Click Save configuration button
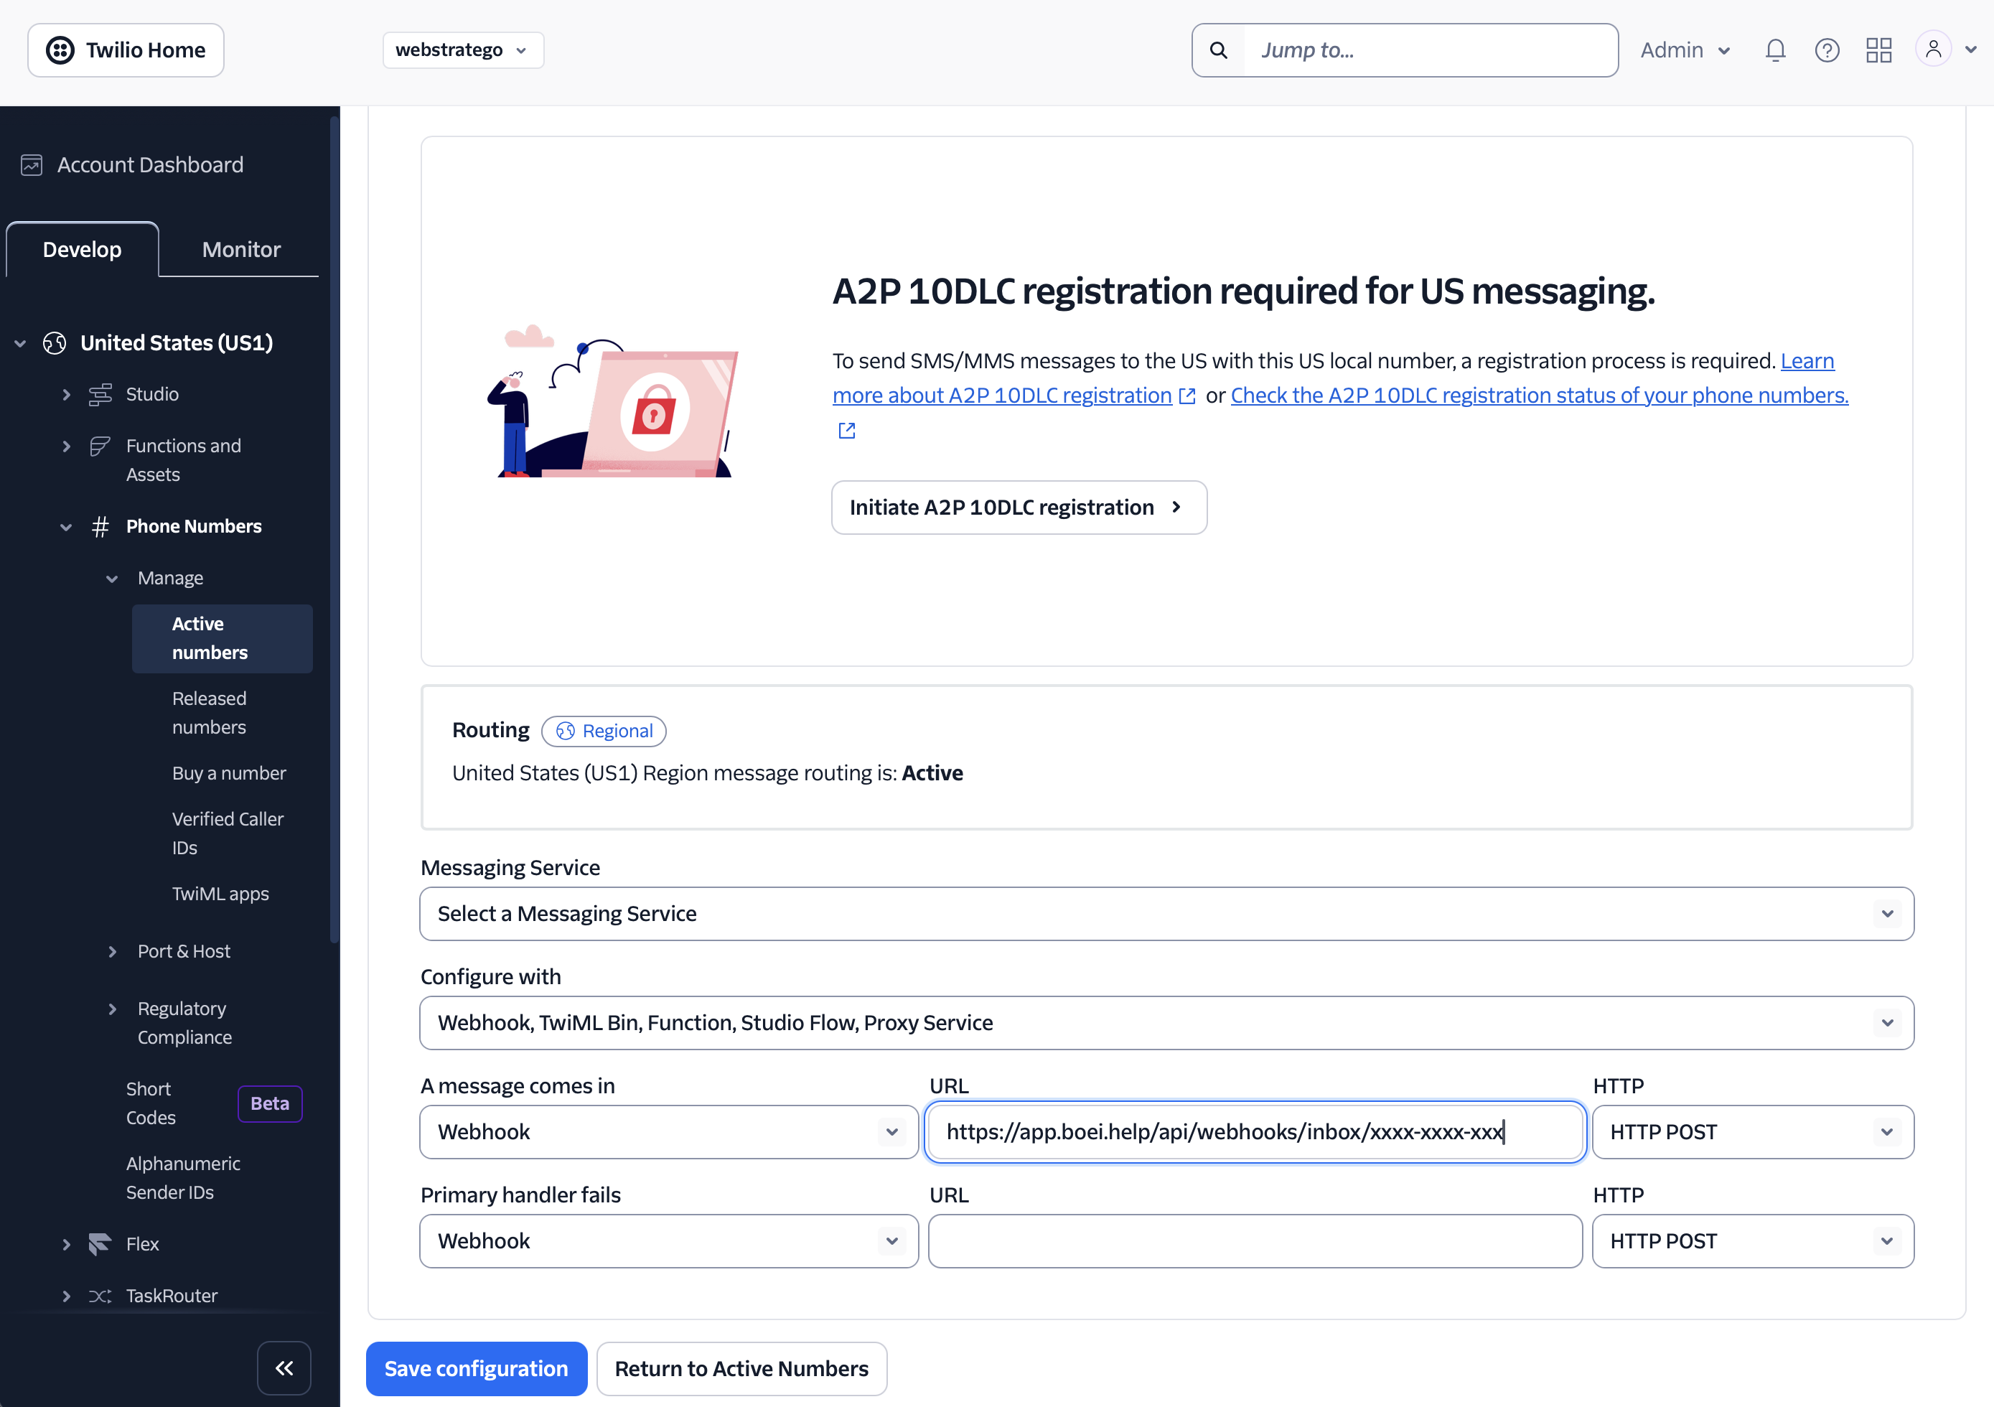The width and height of the screenshot is (1994, 1407). point(476,1369)
